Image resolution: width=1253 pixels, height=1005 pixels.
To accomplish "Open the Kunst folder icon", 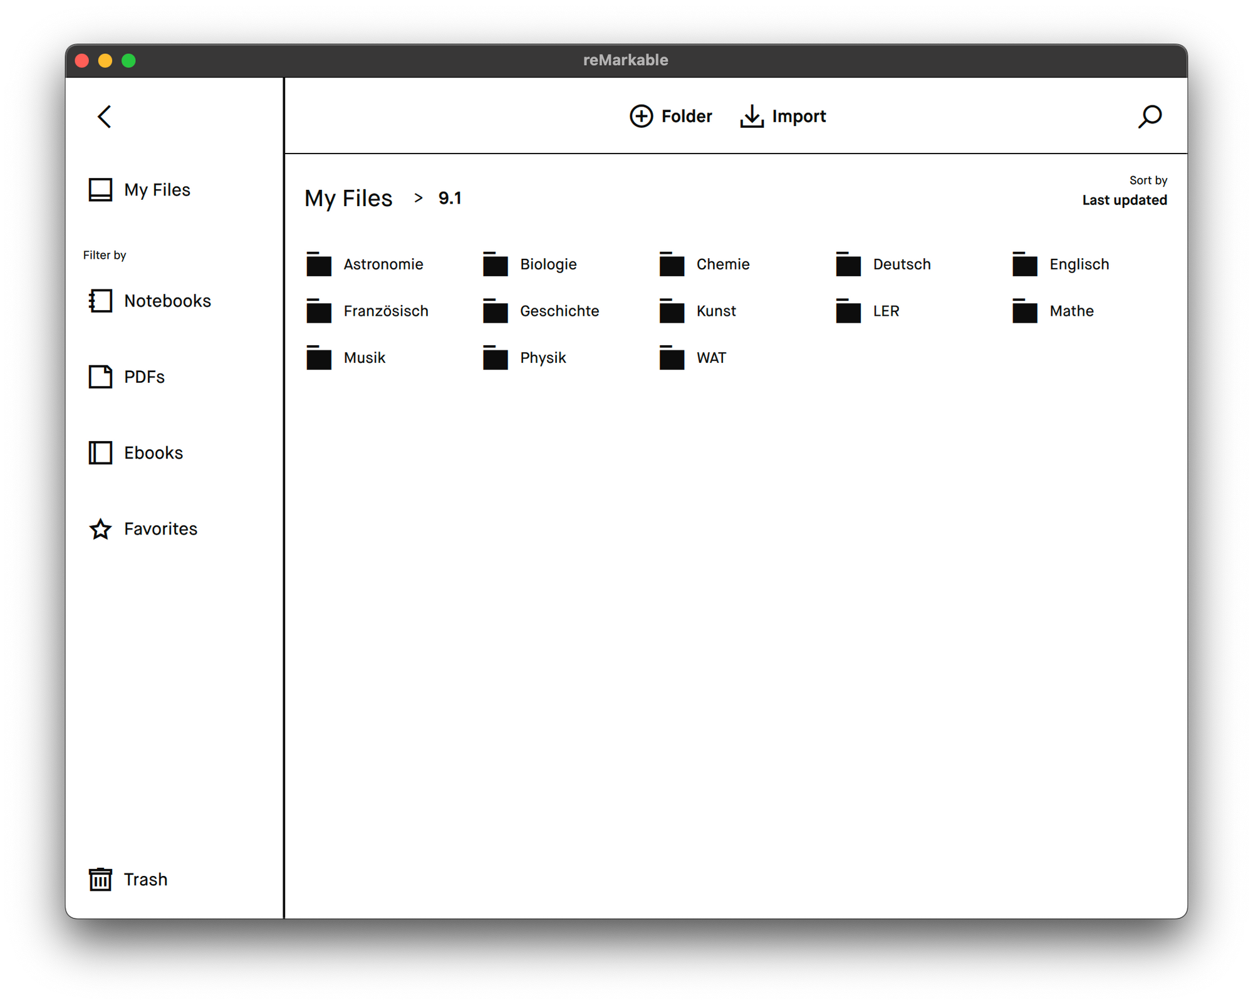I will (x=672, y=311).
